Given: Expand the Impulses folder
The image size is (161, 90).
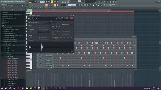Looking at the screenshot, I should click(5, 12).
